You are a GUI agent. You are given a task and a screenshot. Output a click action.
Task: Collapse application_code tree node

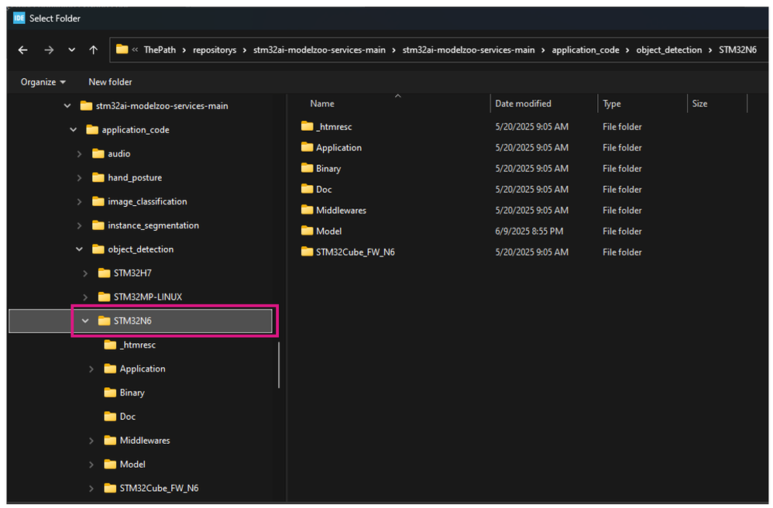[74, 129]
